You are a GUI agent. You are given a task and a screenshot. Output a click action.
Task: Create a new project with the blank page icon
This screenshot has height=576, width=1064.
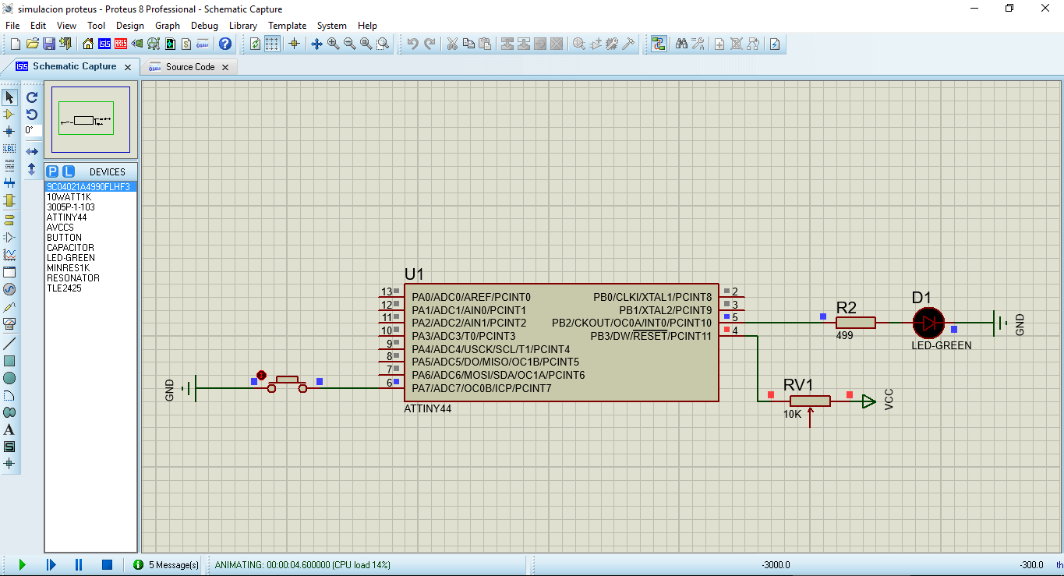[15, 44]
